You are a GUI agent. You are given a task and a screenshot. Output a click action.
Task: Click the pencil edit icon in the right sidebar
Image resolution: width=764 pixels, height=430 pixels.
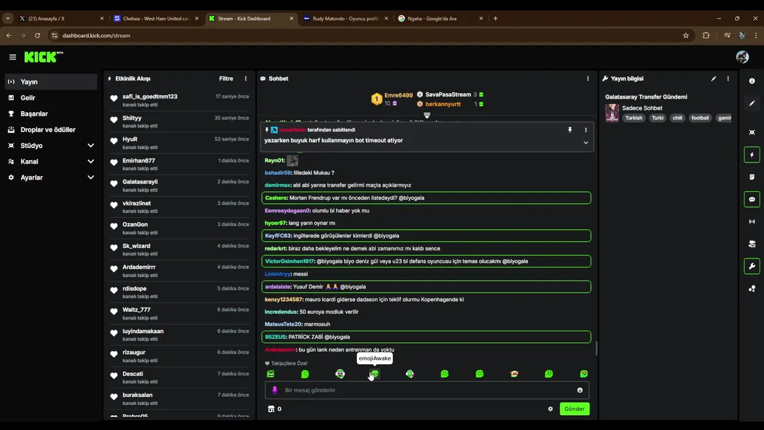tap(752, 103)
